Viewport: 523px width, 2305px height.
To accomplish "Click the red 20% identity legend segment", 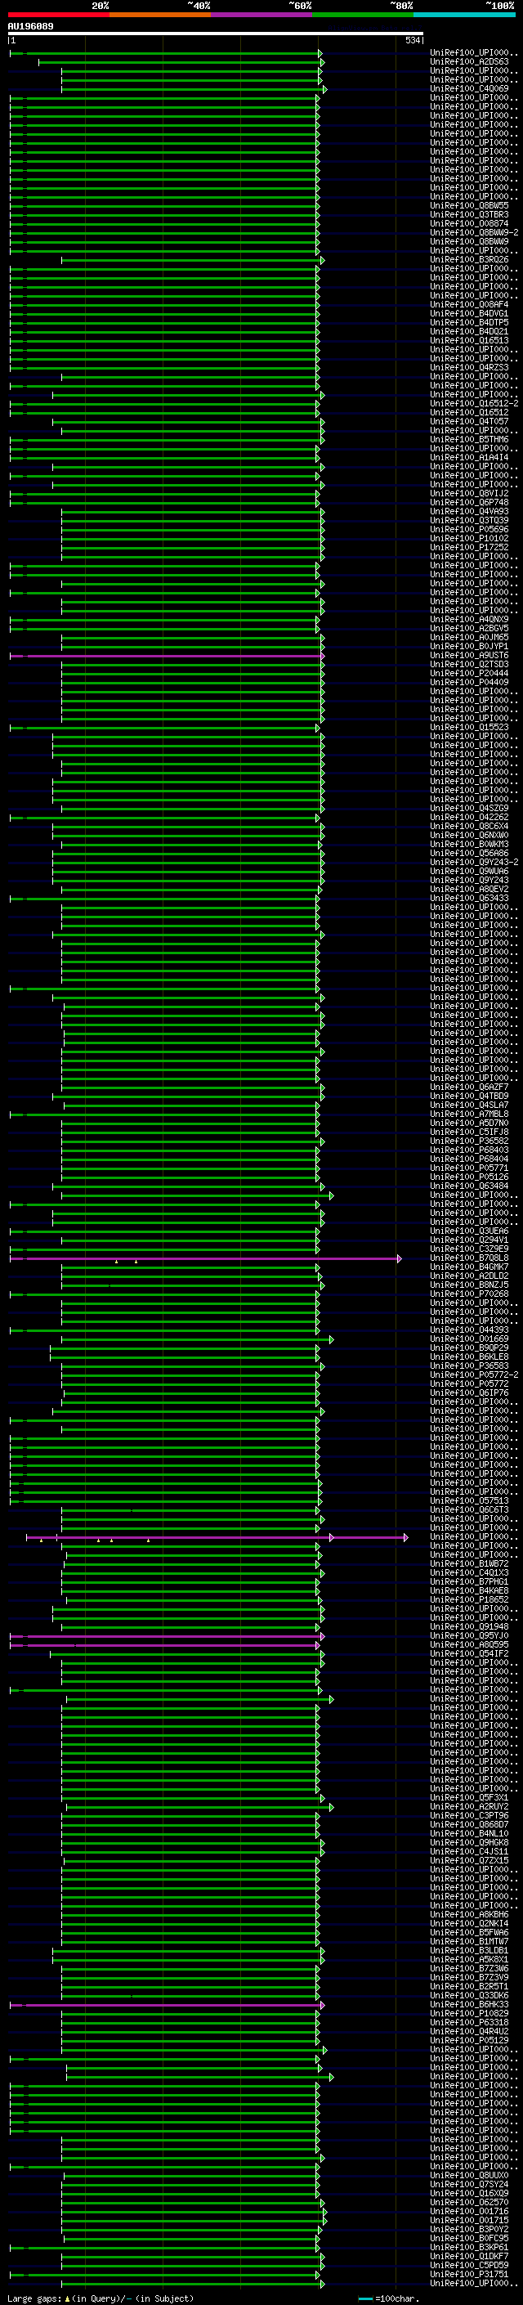I will point(59,15).
